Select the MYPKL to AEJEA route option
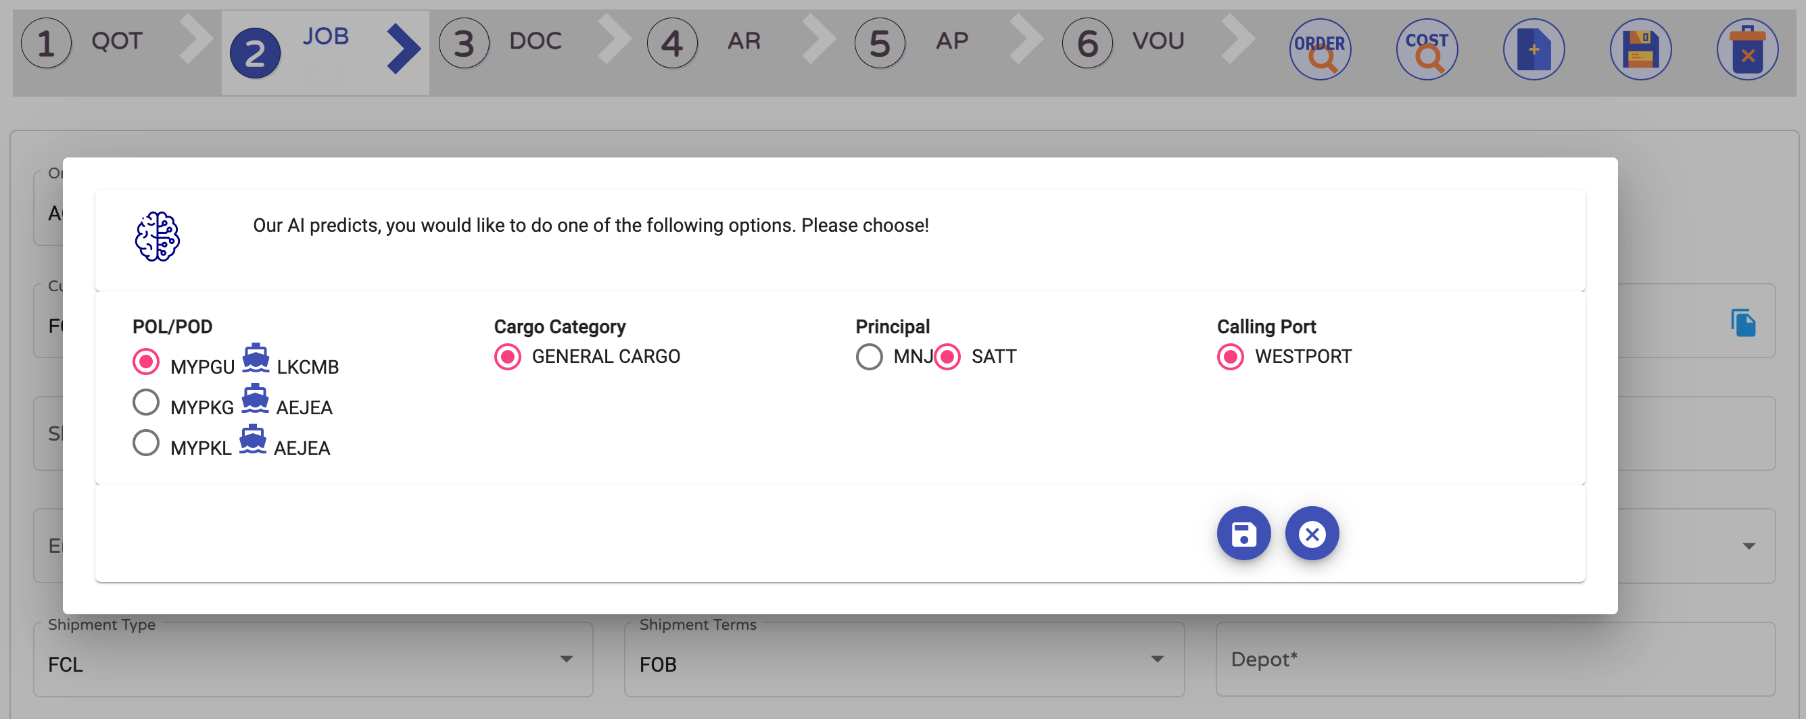The height and width of the screenshot is (719, 1806). pos(146,443)
